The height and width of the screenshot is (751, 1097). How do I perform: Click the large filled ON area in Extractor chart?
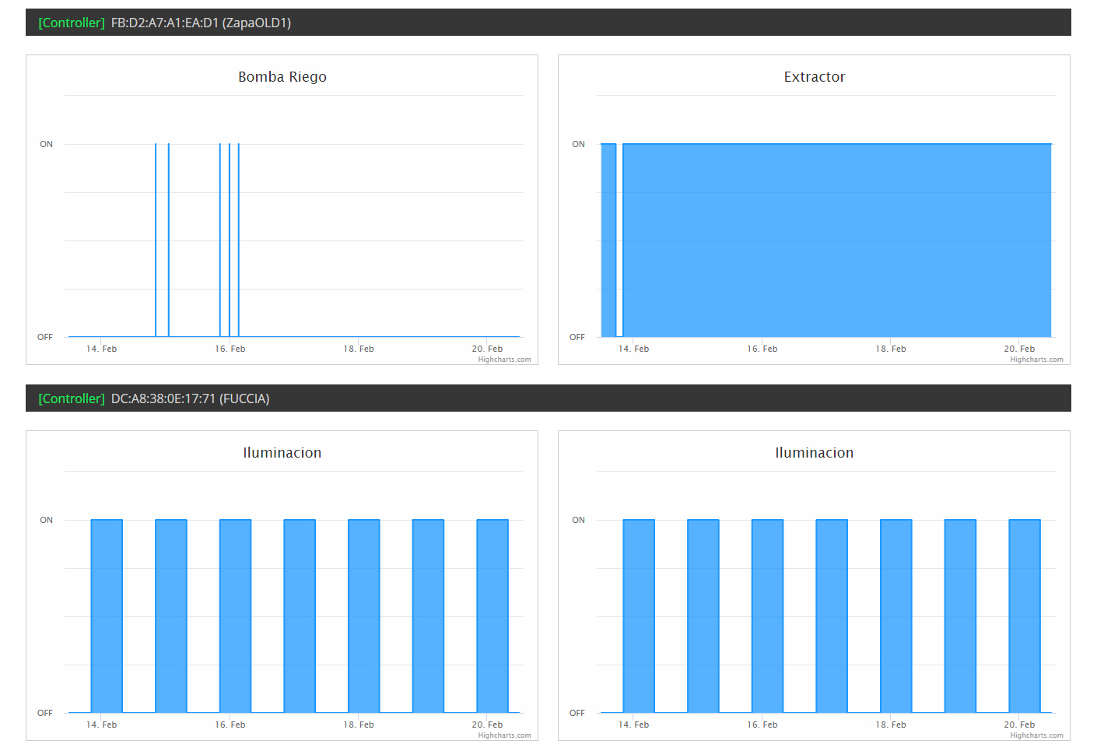[836, 241]
